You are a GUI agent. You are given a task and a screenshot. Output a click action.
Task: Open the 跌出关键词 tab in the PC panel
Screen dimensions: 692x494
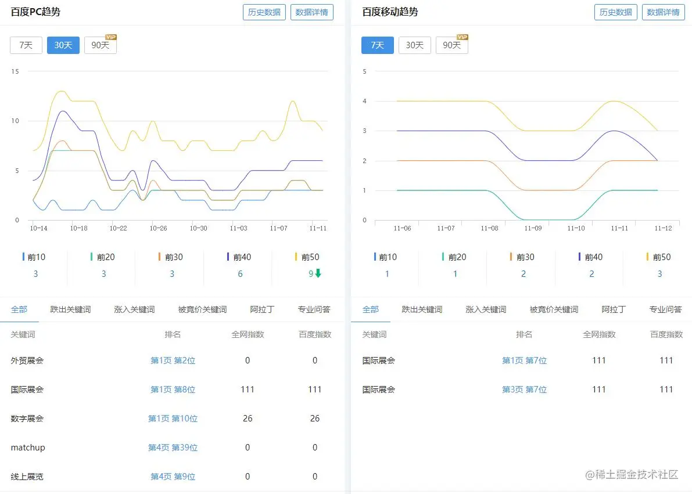coord(71,309)
